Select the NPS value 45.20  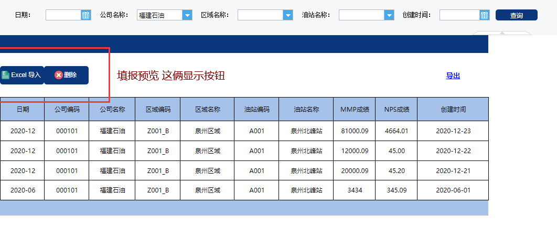pos(397,170)
